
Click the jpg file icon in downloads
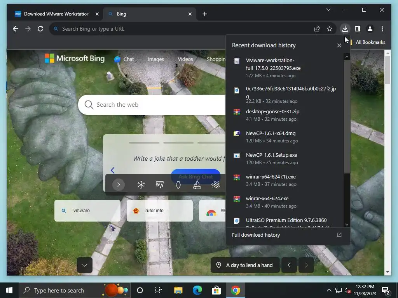coord(237,90)
